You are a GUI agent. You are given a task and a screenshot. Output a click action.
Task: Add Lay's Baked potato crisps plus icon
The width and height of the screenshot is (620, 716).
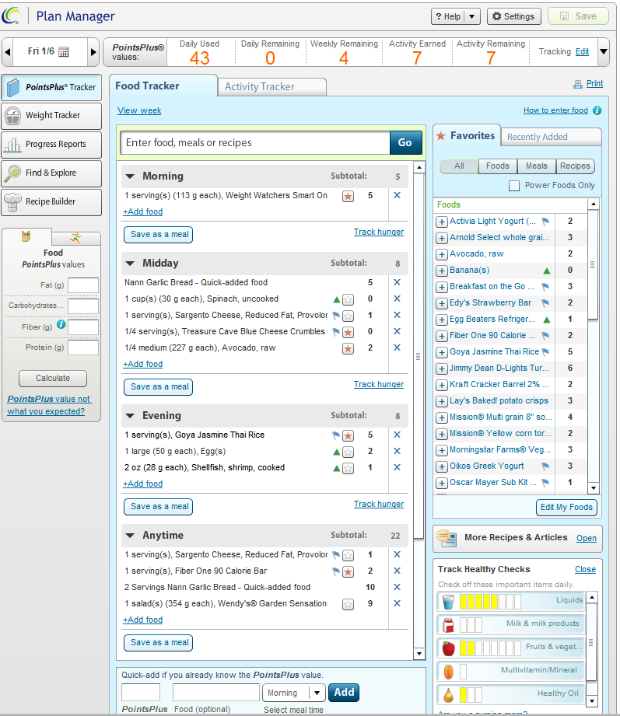point(441,401)
